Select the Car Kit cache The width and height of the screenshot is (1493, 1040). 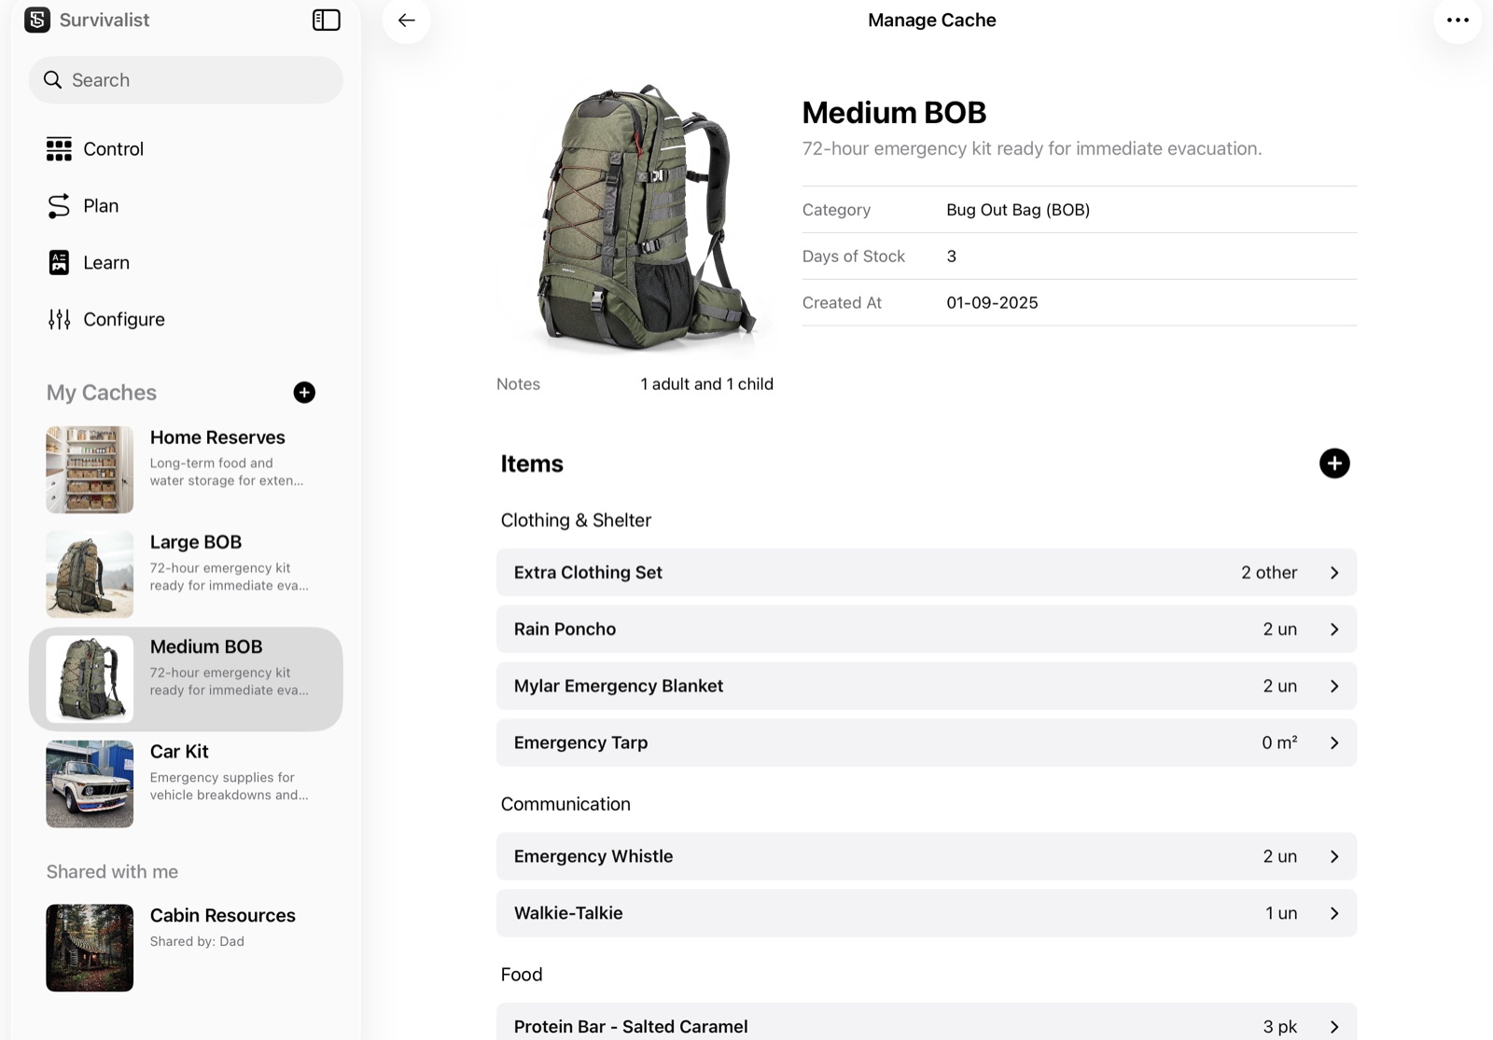point(186,783)
